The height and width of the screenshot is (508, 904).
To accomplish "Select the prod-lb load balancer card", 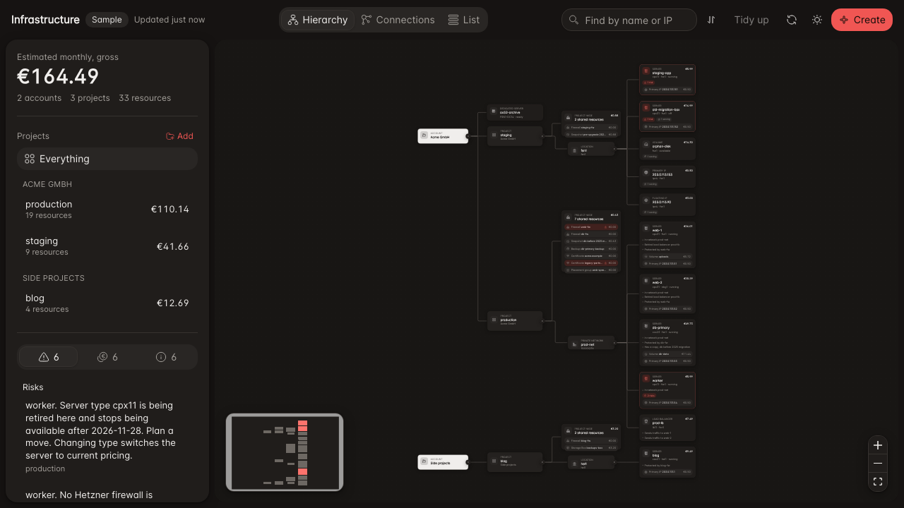I will point(667,428).
